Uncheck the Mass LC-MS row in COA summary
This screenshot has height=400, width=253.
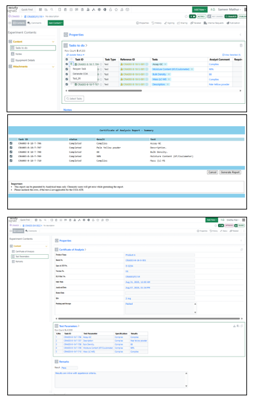click(11, 161)
